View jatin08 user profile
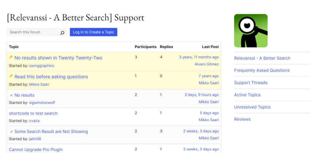The height and width of the screenshot is (153, 314). coord(35,139)
